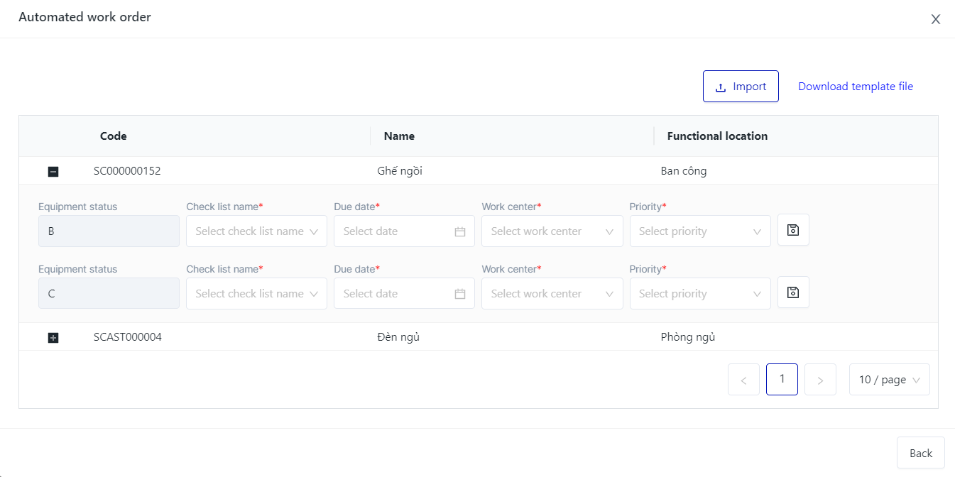Click the Import button

pyautogui.click(x=741, y=87)
